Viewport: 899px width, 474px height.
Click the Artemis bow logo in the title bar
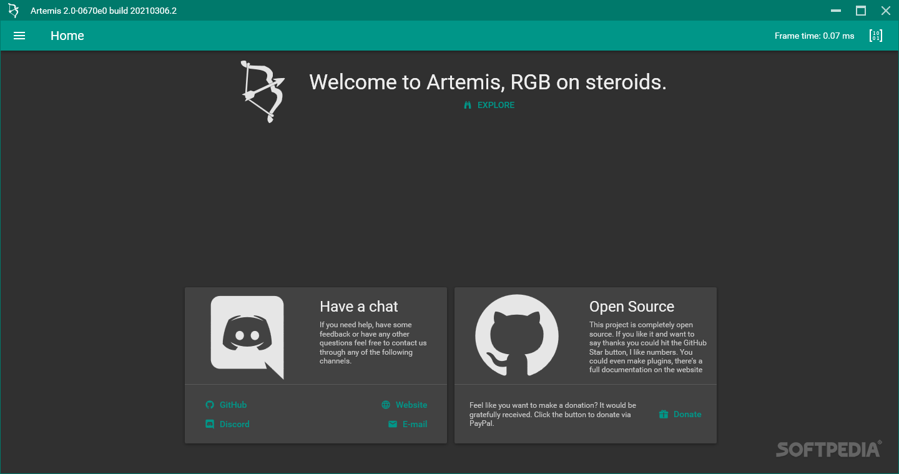tap(13, 11)
